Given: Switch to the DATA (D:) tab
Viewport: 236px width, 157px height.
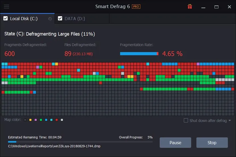Looking at the screenshot, I should click(75, 19).
